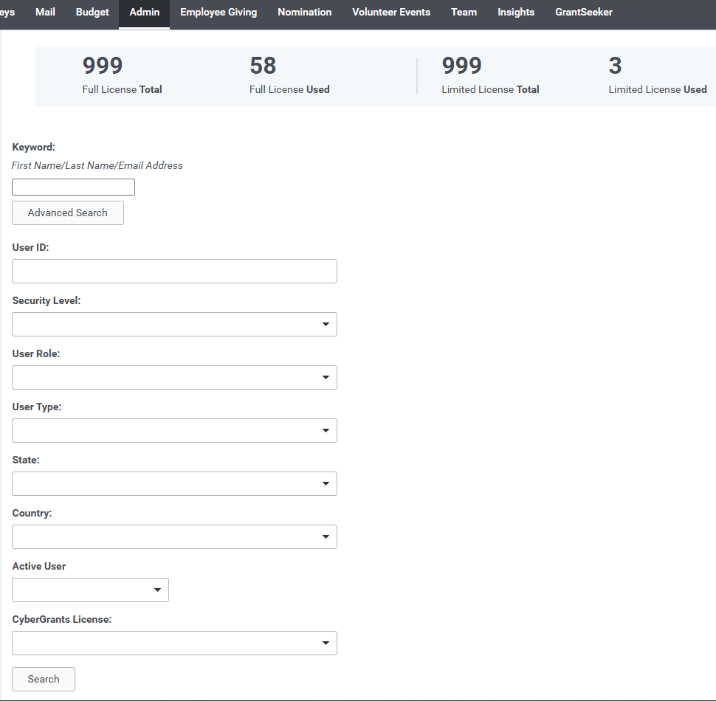
Task: Expand the User Type dropdown
Action: (174, 430)
